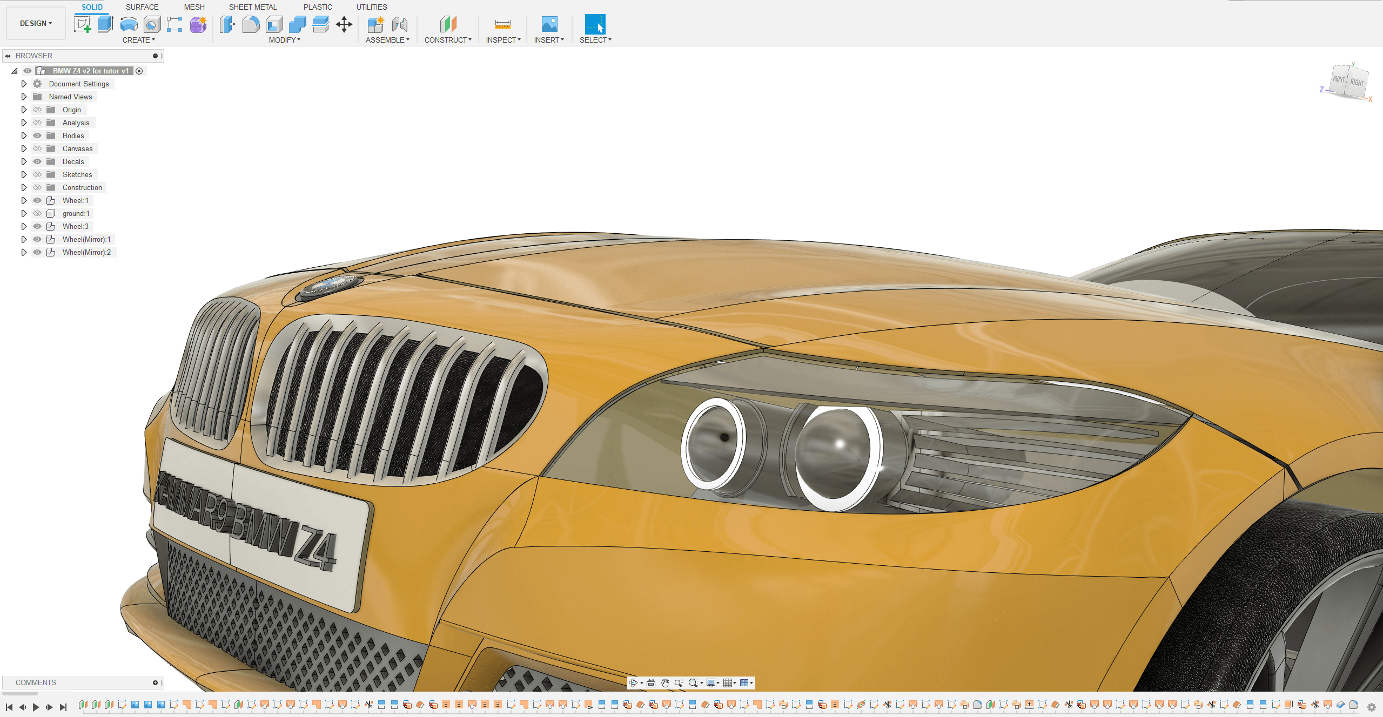Open timeline settings gear

click(1371, 707)
